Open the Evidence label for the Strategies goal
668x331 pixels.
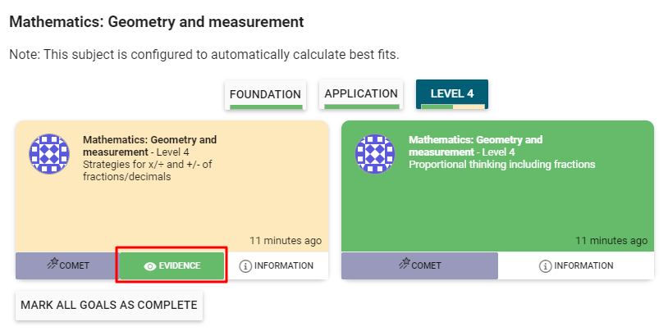[181, 266]
